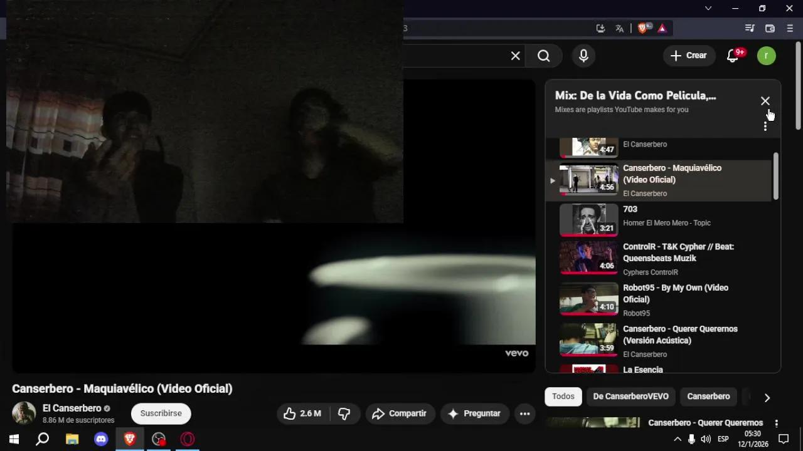
Task: Launch Opera from the taskbar
Action: [188, 439]
